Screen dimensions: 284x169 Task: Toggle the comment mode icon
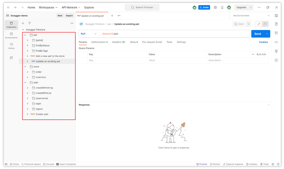[x=265, y=24]
